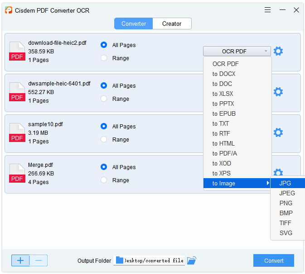
Task: Choose to XPS output format
Action: [x=237, y=173]
